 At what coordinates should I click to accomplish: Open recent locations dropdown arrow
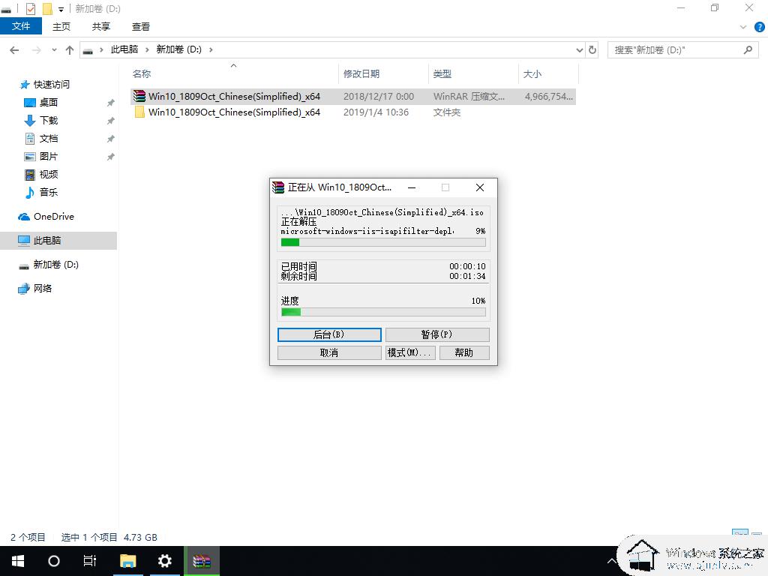click(54, 50)
